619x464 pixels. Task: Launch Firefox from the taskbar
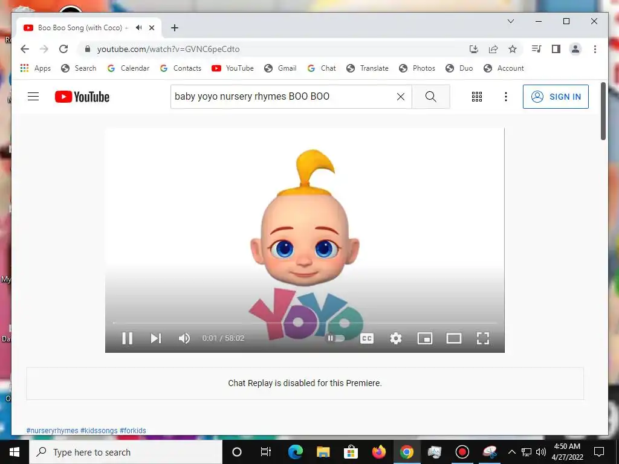pyautogui.click(x=378, y=452)
